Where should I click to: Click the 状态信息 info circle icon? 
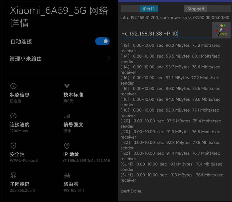tap(13, 86)
